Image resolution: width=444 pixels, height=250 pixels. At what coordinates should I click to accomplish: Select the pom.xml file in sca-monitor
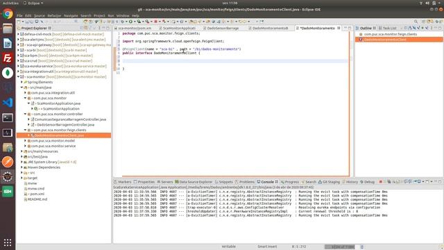[x=37, y=194]
